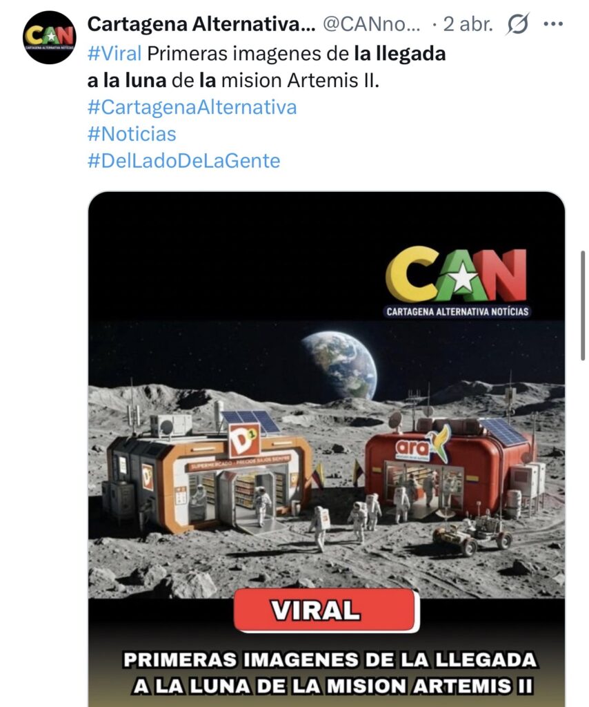
Task: Open the CAN profile avatar
Action: (x=50, y=38)
